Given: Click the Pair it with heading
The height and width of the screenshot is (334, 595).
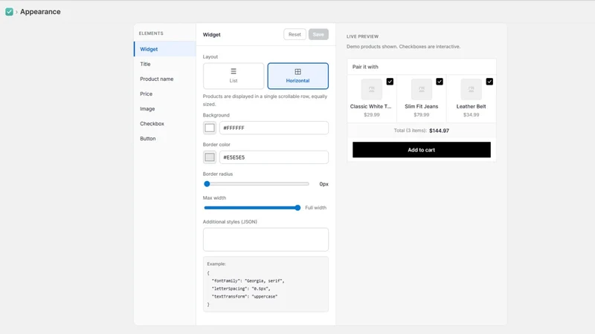Looking at the screenshot, I should [365, 67].
